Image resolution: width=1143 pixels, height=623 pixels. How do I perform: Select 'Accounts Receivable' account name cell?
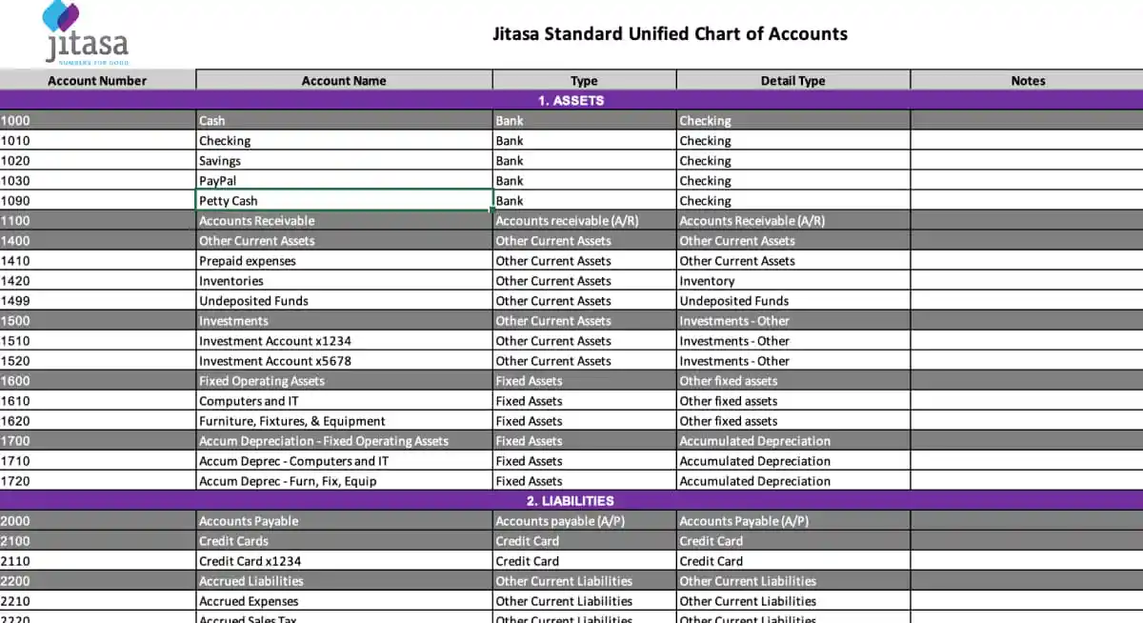(344, 221)
